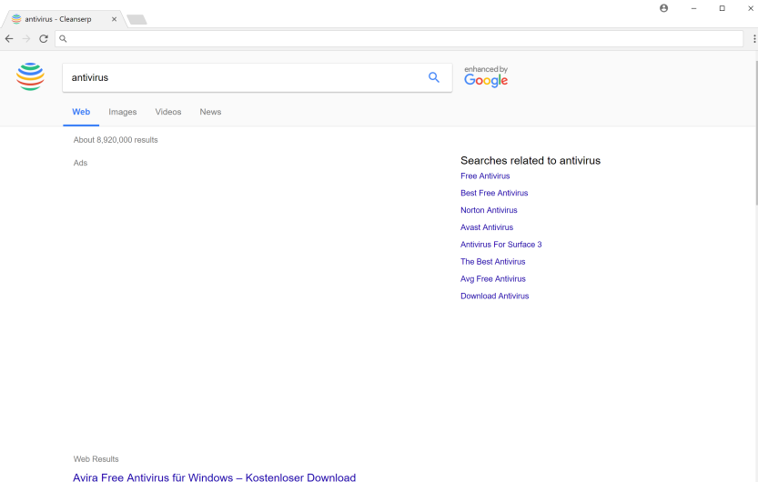The image size is (758, 482).
Task: Click the browser forward arrow
Action: [x=26, y=38]
